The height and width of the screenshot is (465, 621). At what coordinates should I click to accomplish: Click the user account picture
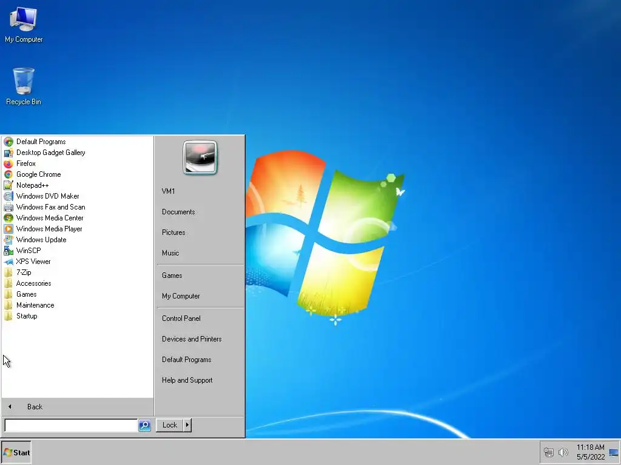[200, 157]
